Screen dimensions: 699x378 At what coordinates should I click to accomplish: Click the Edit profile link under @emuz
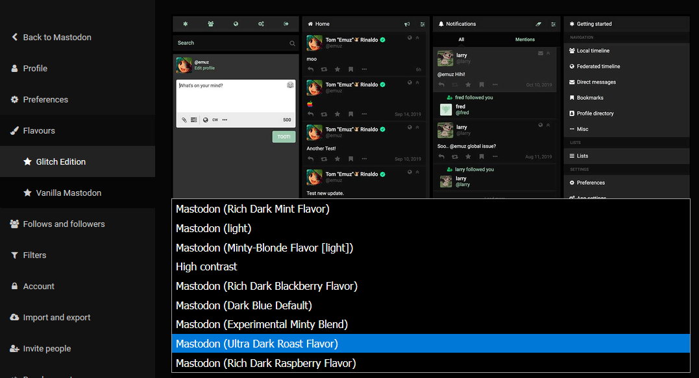click(204, 68)
